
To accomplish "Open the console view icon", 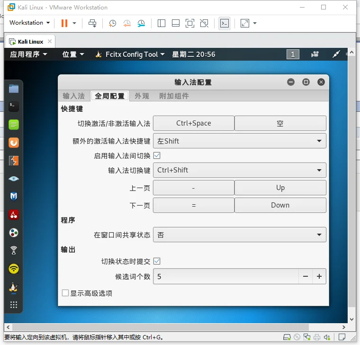I will [x=225, y=23].
